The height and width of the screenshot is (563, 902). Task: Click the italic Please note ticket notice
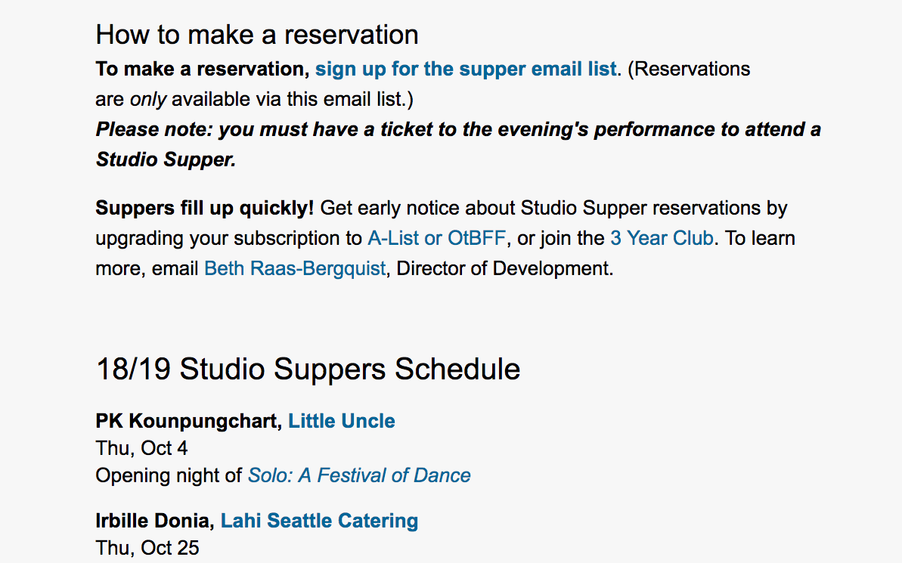tap(458, 144)
